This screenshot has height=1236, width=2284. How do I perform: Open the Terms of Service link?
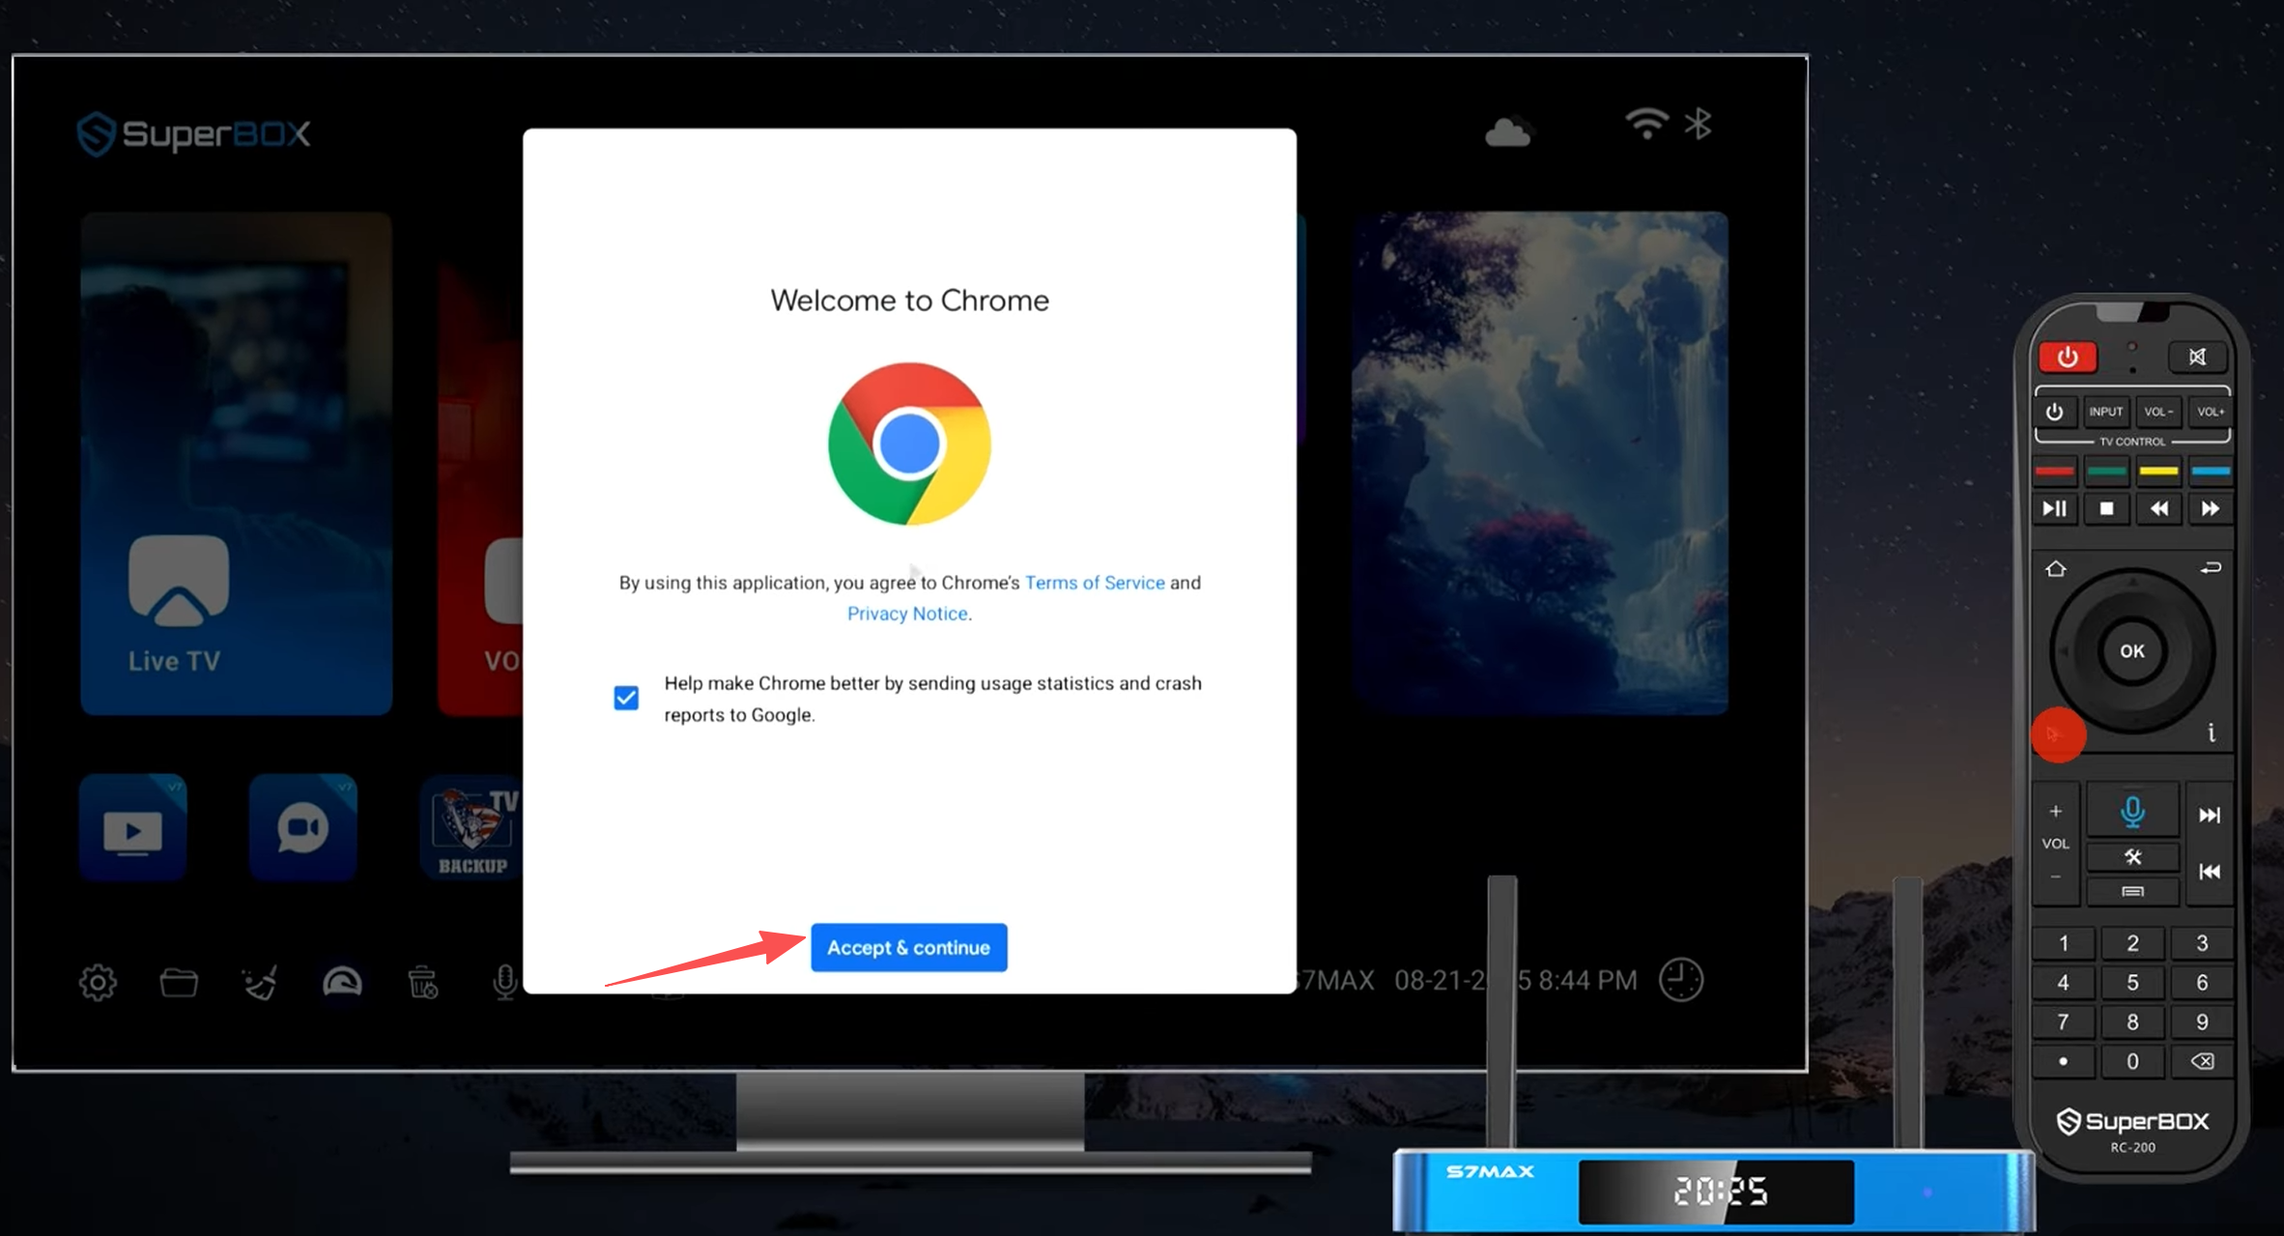coord(1094,583)
